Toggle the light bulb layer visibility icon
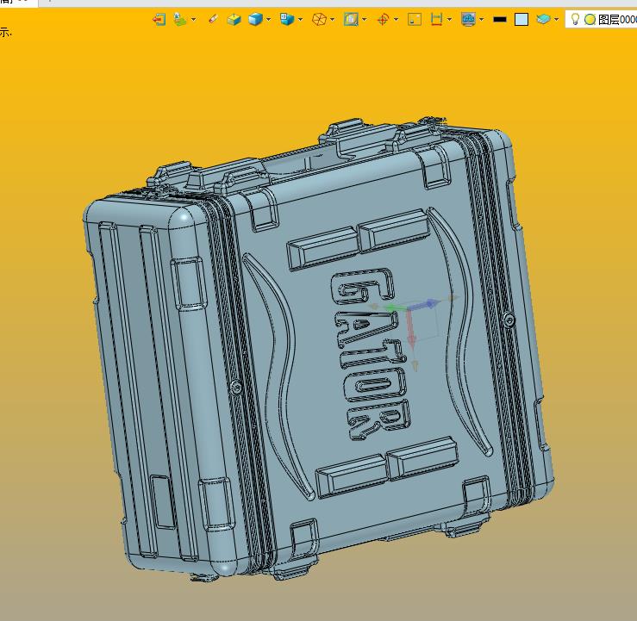 pos(575,19)
